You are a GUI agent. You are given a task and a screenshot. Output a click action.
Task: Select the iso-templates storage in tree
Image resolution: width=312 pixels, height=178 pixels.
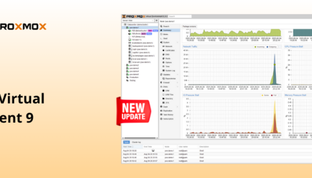(142, 56)
